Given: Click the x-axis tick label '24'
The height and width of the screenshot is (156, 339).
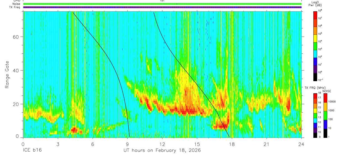Looking at the screenshot, I should 301,144.
